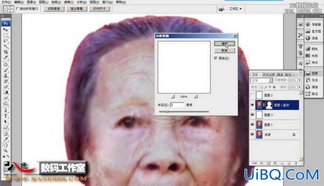Toggle lock all icon in Layers panel
Screen dimensions: 324x186
[274, 87]
